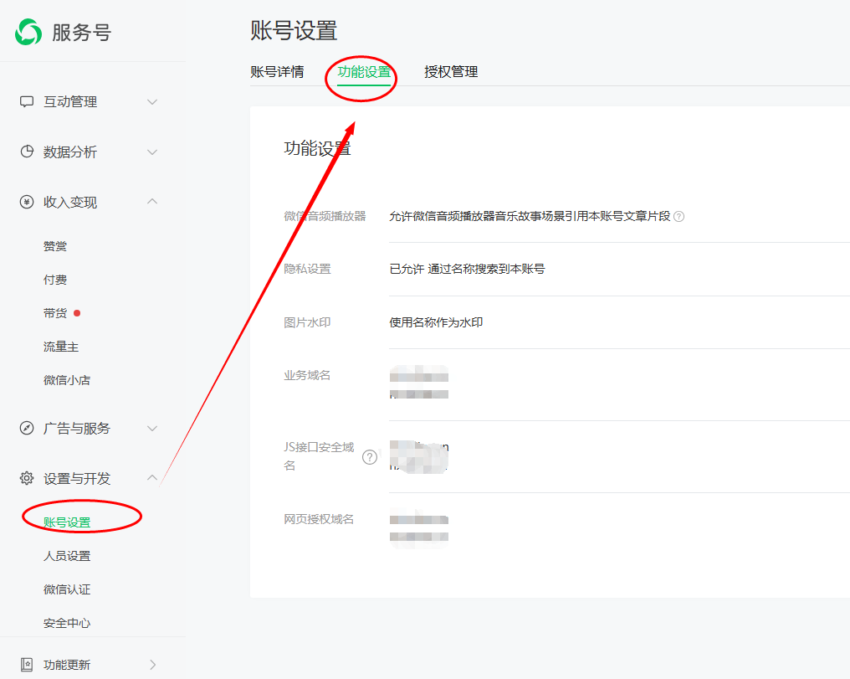This screenshot has width=850, height=679.
Task: Click the 账号设置 page title
Action: point(294,30)
